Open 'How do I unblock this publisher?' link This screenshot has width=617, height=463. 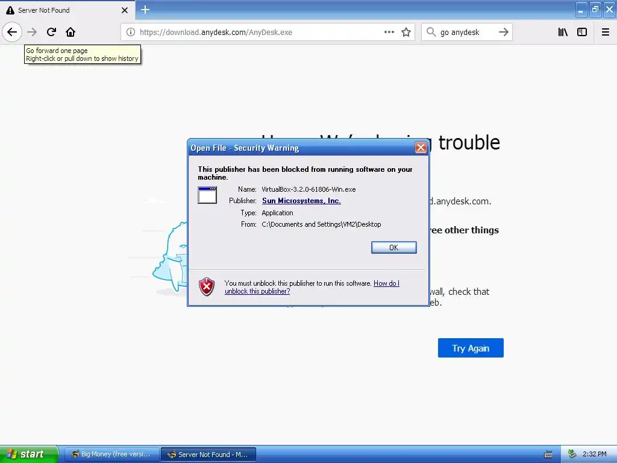click(x=312, y=287)
